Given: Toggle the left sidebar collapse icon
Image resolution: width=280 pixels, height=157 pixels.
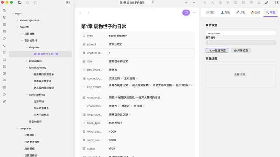Looking at the screenshot, I should tap(68, 2).
